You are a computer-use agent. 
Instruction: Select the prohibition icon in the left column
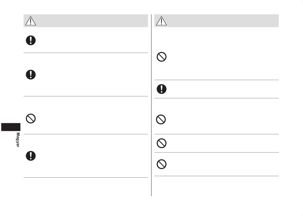tap(31, 119)
